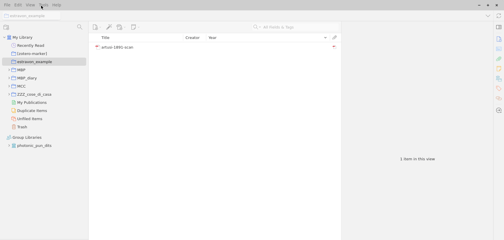
Task: Jump to Attachments section green paperclip icon
Action: [499, 59]
